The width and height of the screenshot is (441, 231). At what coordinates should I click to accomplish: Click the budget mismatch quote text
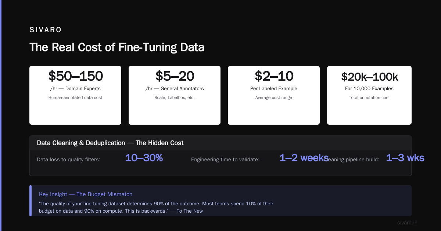pyautogui.click(x=156, y=207)
